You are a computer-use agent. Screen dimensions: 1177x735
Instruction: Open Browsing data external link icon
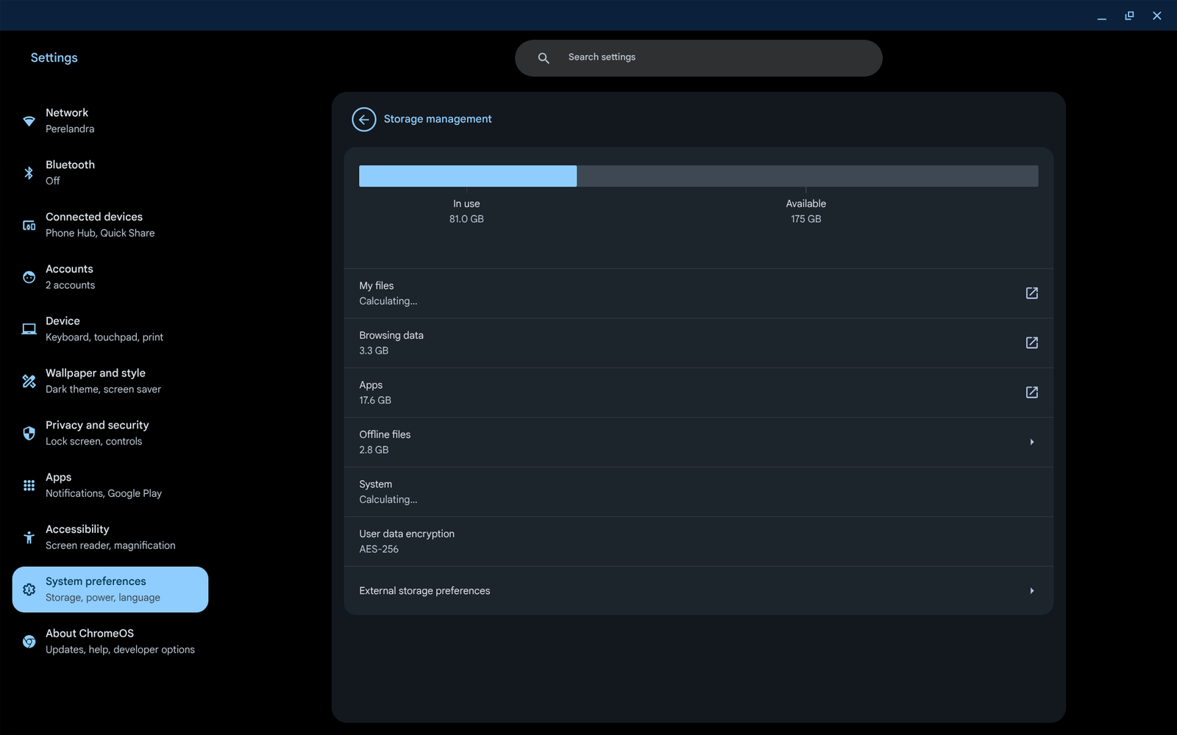(1031, 343)
